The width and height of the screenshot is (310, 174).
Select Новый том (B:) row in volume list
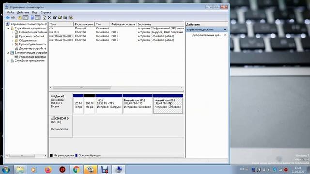[x=116, y=36]
